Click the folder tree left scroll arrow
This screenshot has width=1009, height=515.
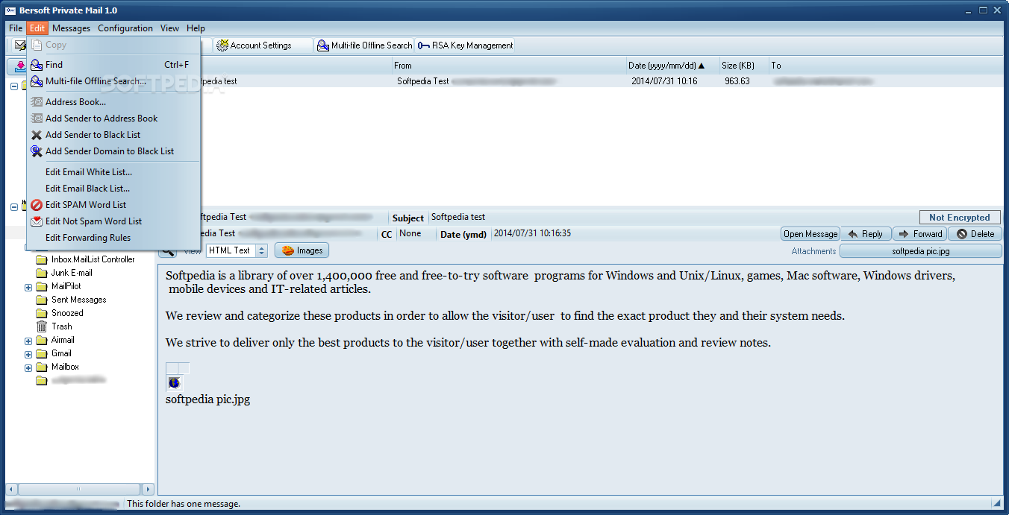(12, 490)
